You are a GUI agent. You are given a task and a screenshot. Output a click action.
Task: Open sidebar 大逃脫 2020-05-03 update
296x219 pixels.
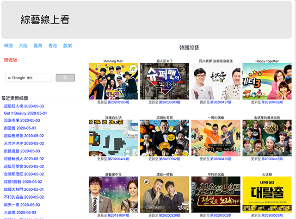click(20, 213)
